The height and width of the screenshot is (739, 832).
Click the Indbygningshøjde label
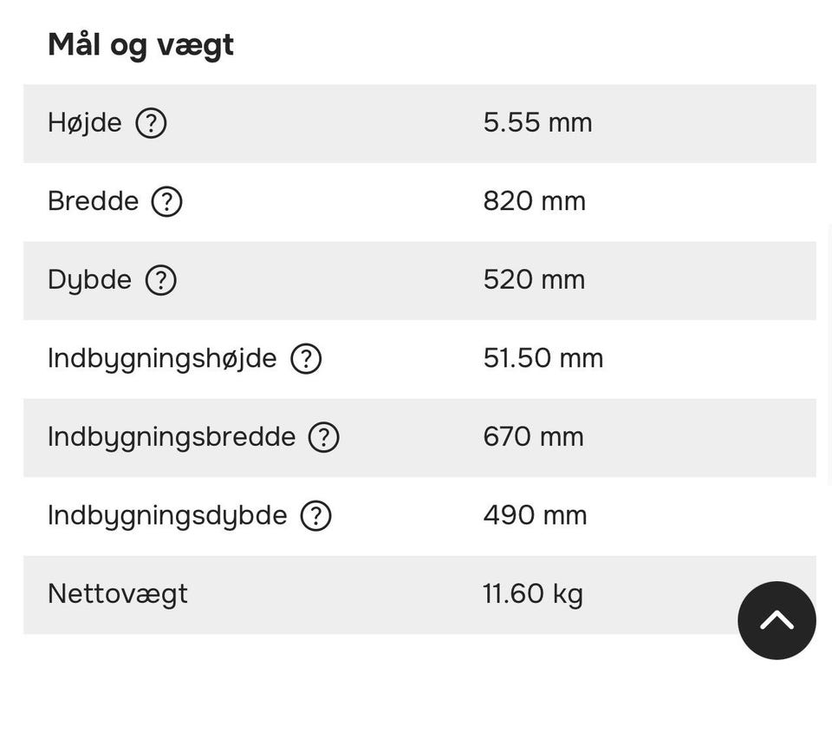tap(162, 358)
